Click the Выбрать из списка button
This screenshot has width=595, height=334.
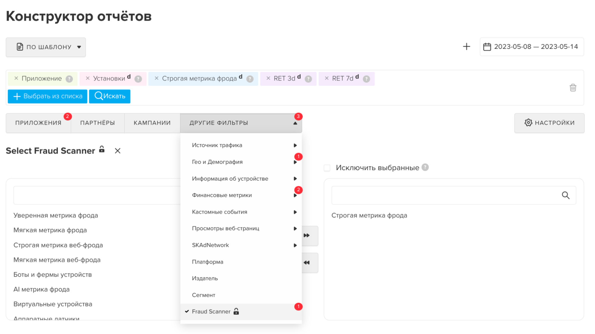tap(48, 96)
